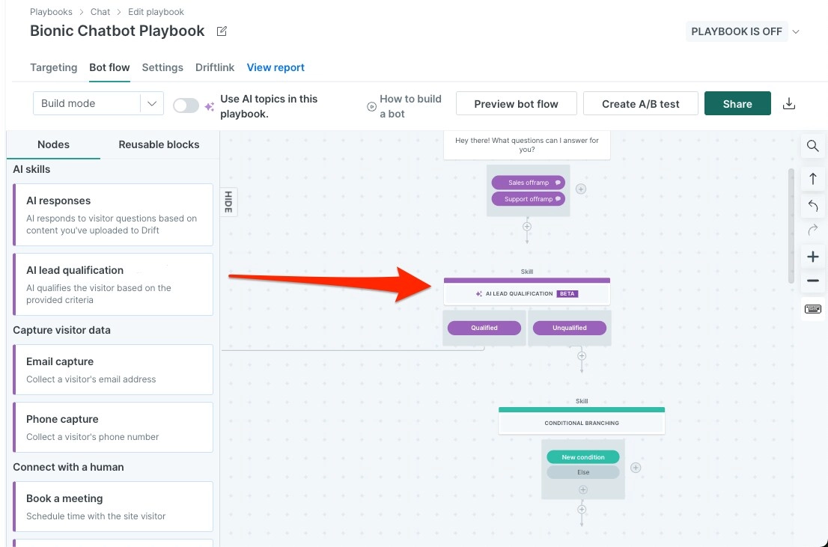Add condition beside New condition group
This screenshot has width=828, height=547.
click(636, 468)
